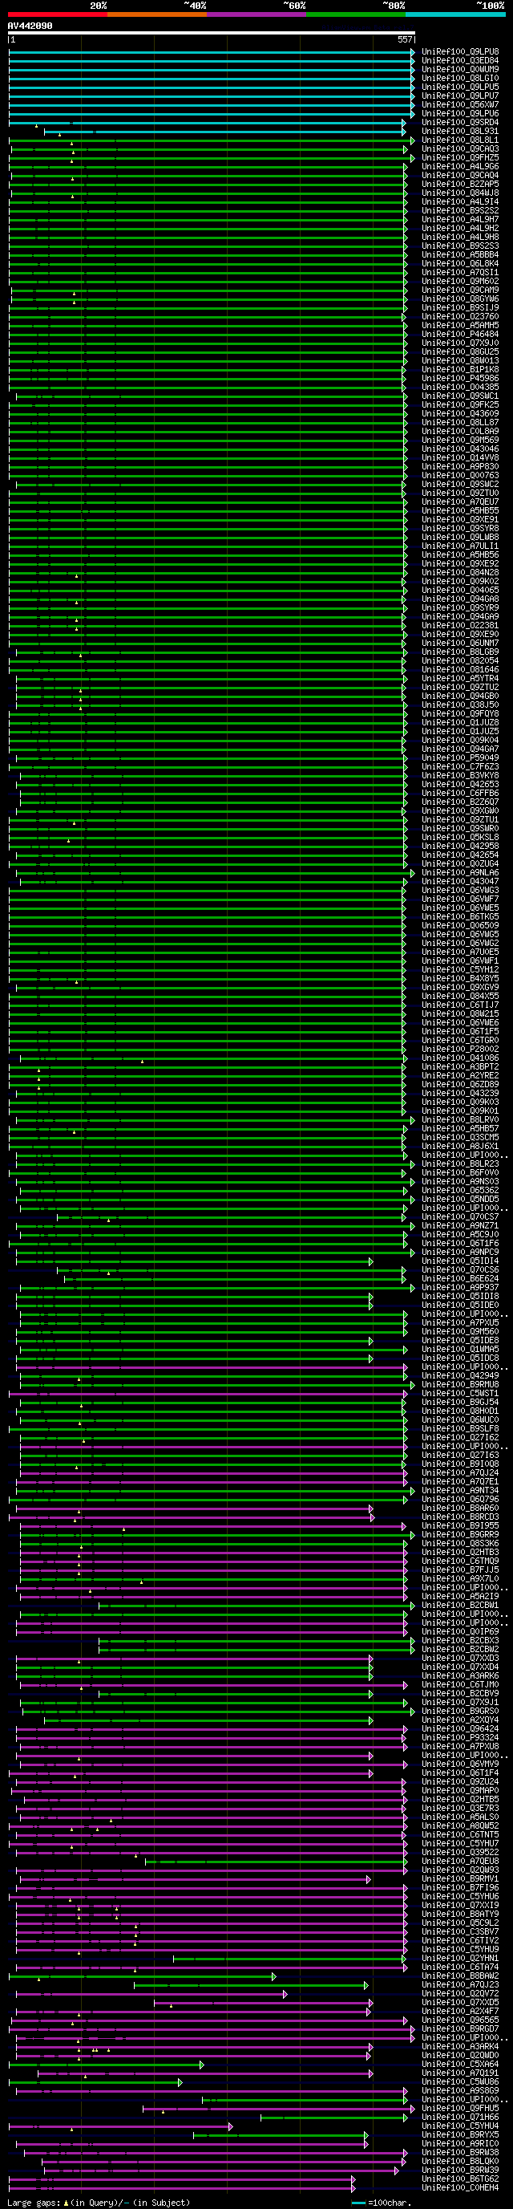Click label UniRef100_Q9M560
Screen dimensions: 513x2209
pyautogui.click(x=460, y=1332)
